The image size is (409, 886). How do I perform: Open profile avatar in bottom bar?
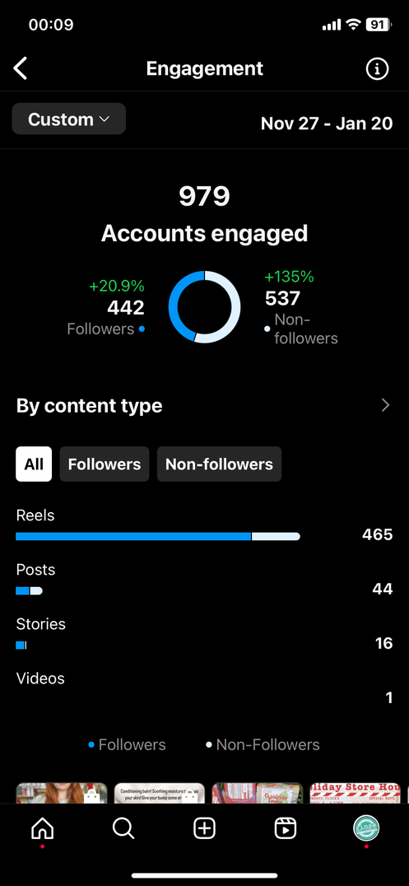click(x=367, y=828)
